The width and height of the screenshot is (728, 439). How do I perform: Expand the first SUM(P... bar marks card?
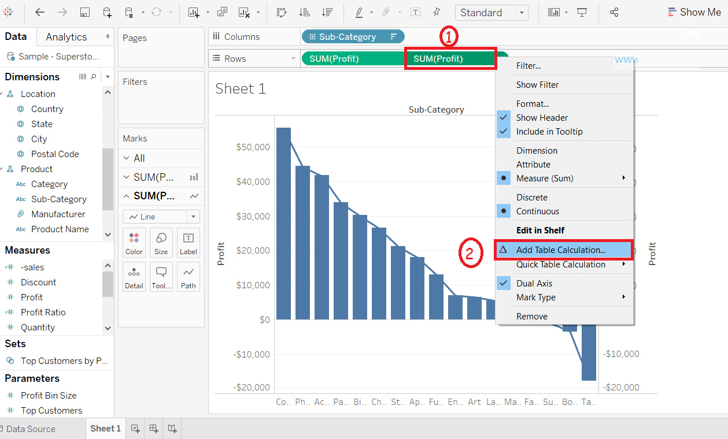(x=128, y=177)
